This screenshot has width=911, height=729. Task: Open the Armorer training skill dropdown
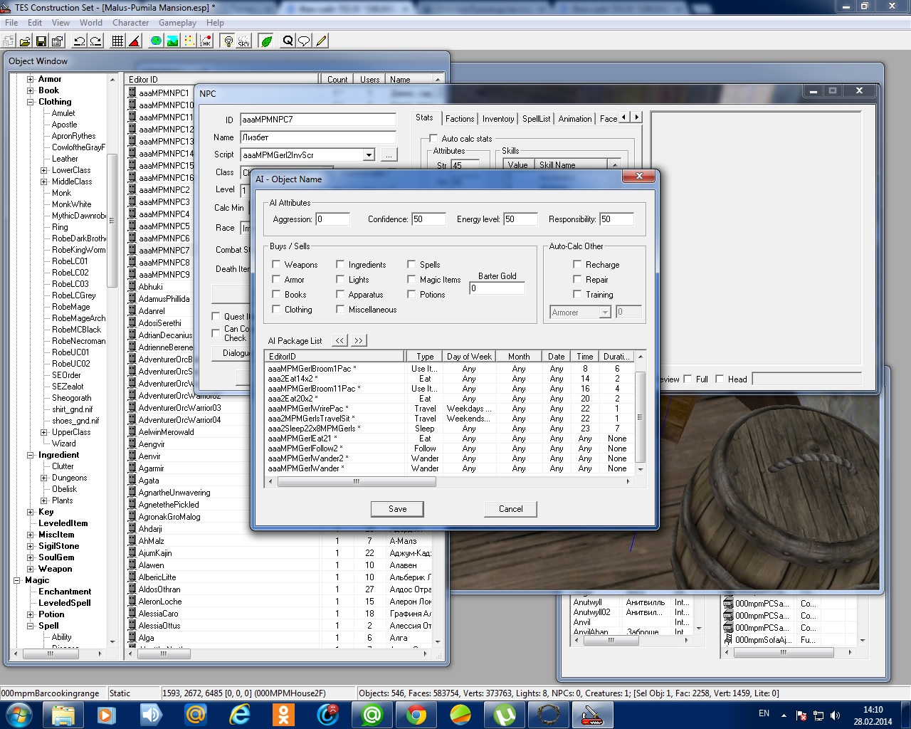tap(604, 312)
